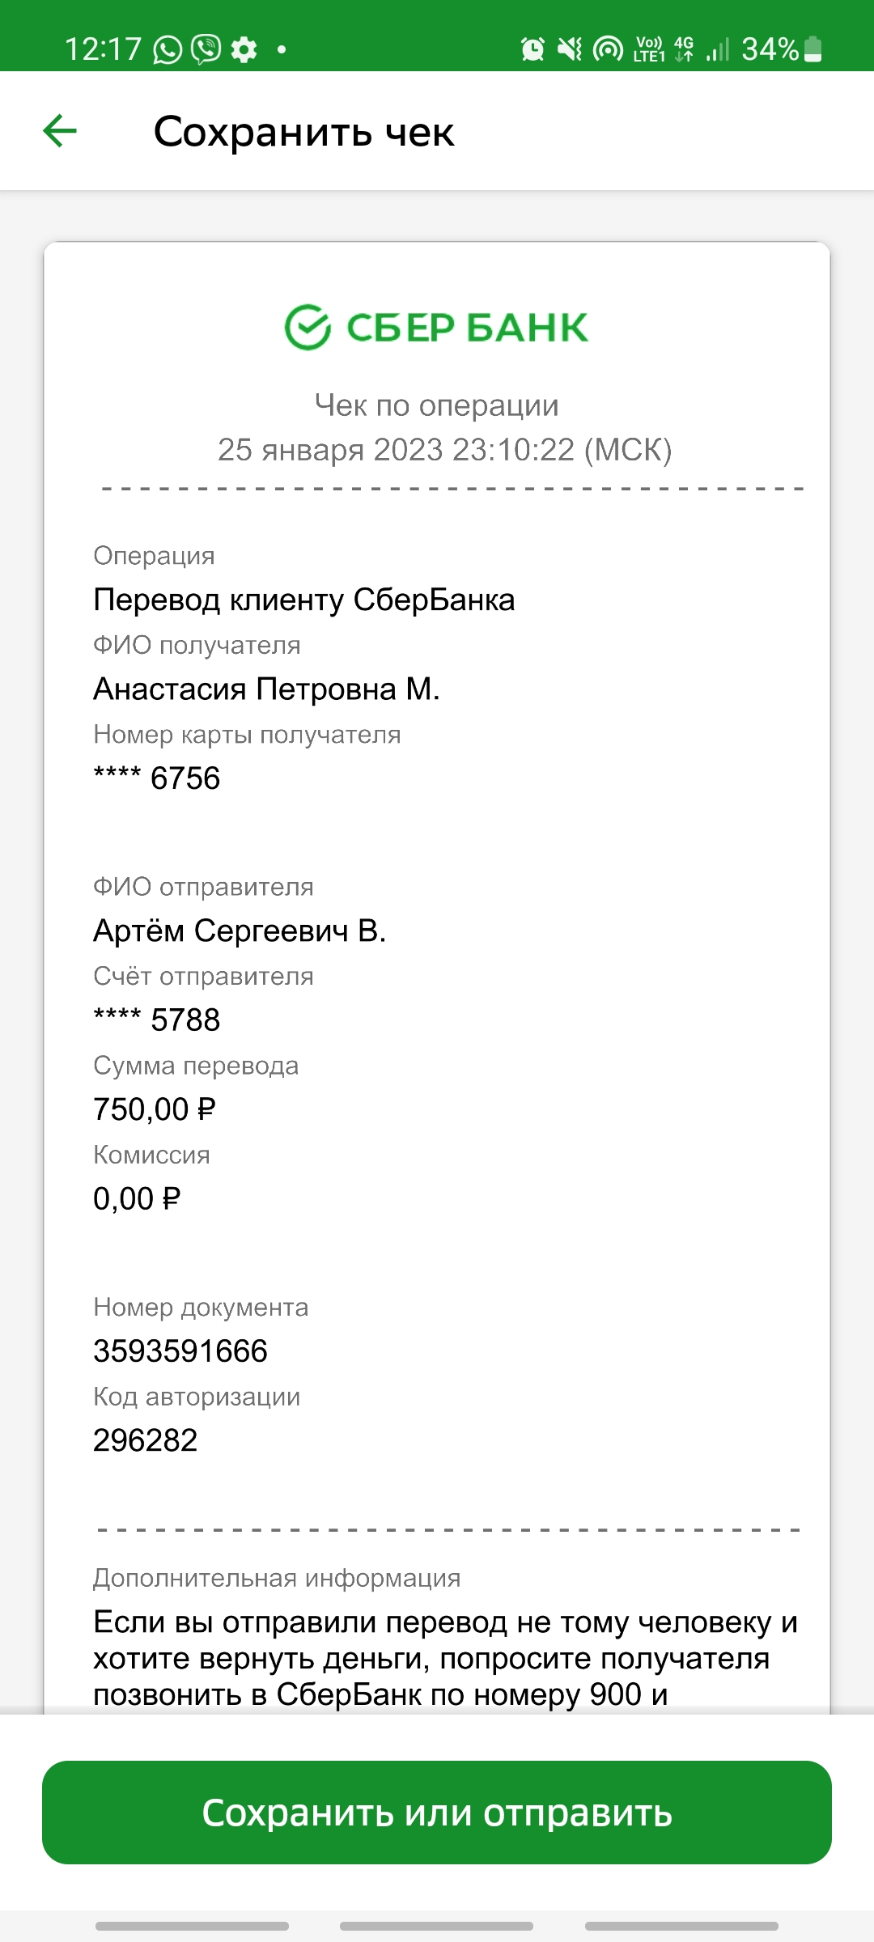This screenshot has width=874, height=1942.
Task: Tap sender name Артём Сергеевич В.
Action: click(x=240, y=931)
